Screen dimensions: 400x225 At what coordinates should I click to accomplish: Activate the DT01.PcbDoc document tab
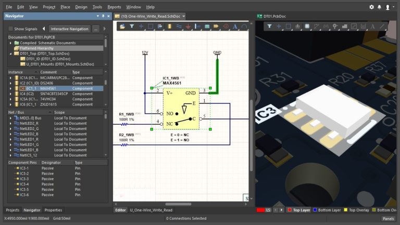pos(272,16)
